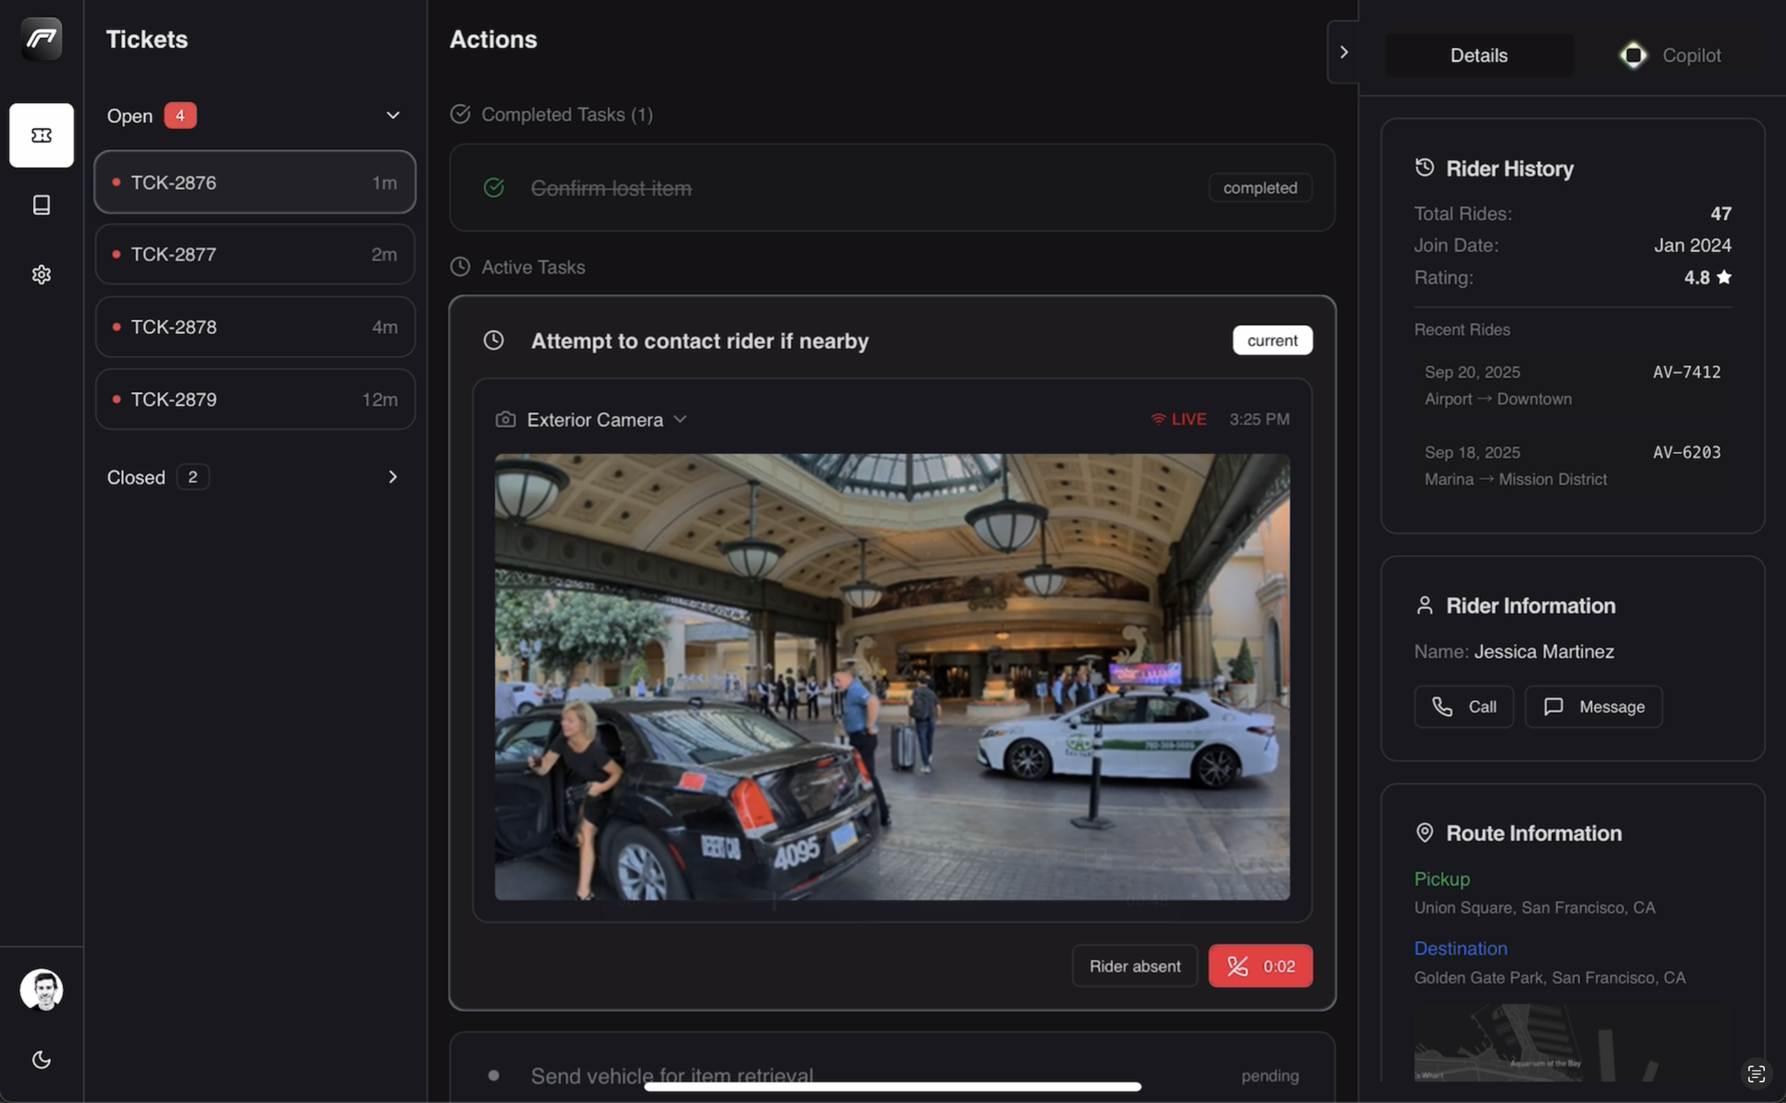Toggle dark mode with the moon icon
This screenshot has width=1786, height=1103.
point(41,1059)
